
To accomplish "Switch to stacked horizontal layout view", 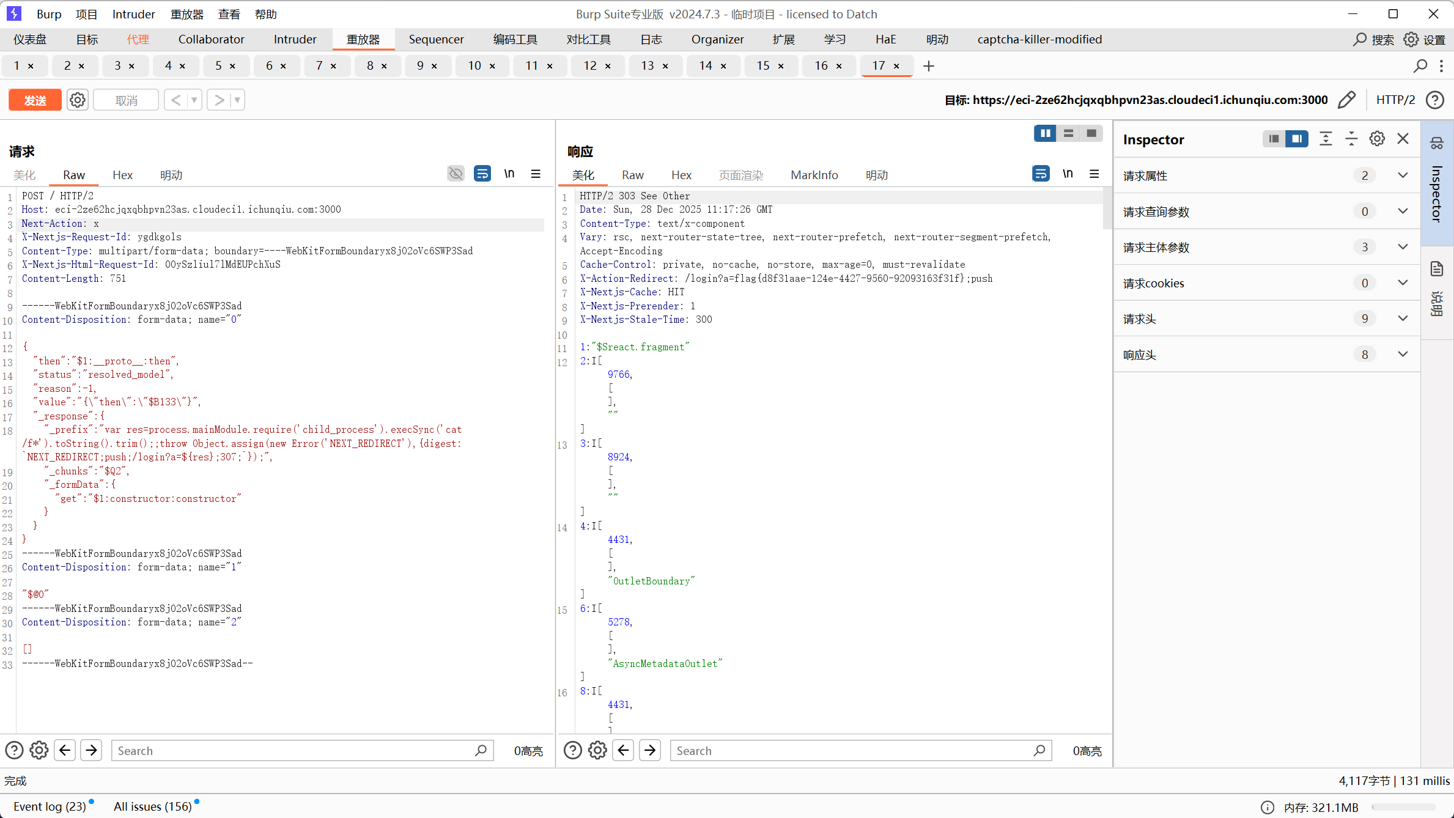I will coord(1068,133).
